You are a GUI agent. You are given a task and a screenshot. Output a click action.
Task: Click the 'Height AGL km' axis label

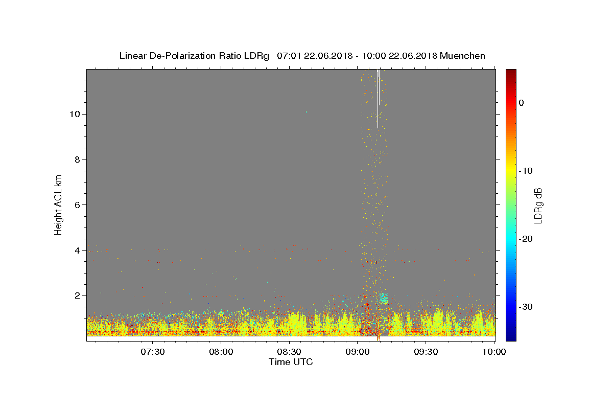pyautogui.click(x=58, y=204)
